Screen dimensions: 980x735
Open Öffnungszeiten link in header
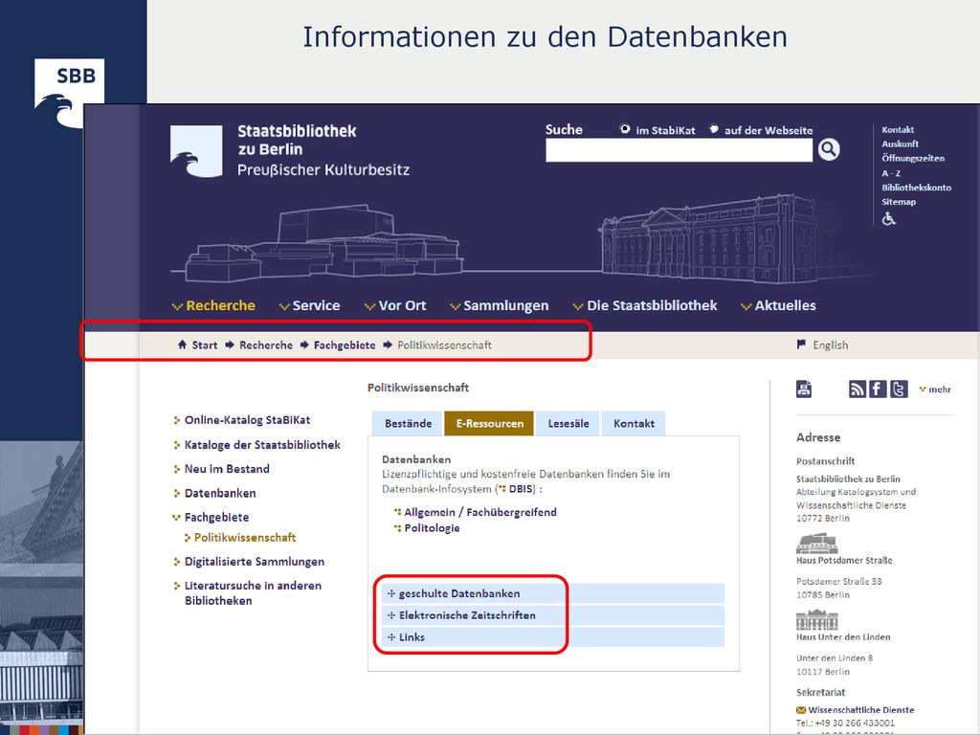click(x=913, y=158)
